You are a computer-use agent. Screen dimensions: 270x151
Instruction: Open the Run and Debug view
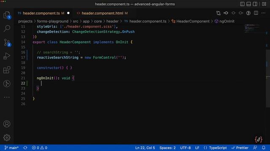pyautogui.click(x=7, y=56)
